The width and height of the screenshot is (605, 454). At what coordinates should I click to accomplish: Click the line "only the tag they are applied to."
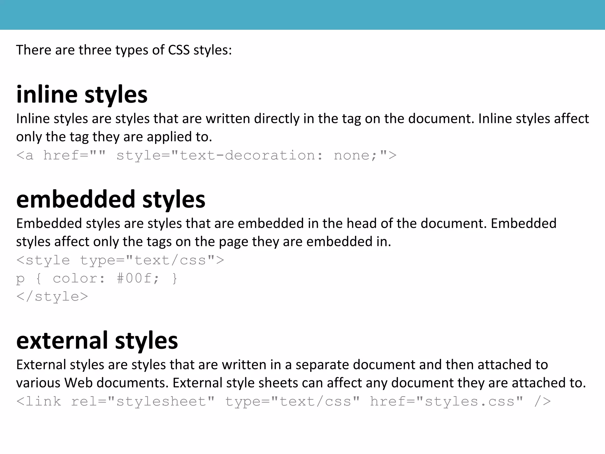tap(114, 137)
